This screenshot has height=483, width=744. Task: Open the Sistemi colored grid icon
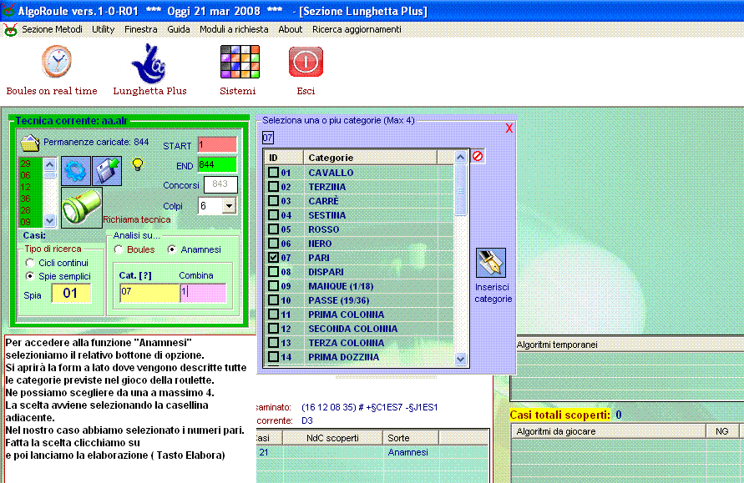coord(240,62)
